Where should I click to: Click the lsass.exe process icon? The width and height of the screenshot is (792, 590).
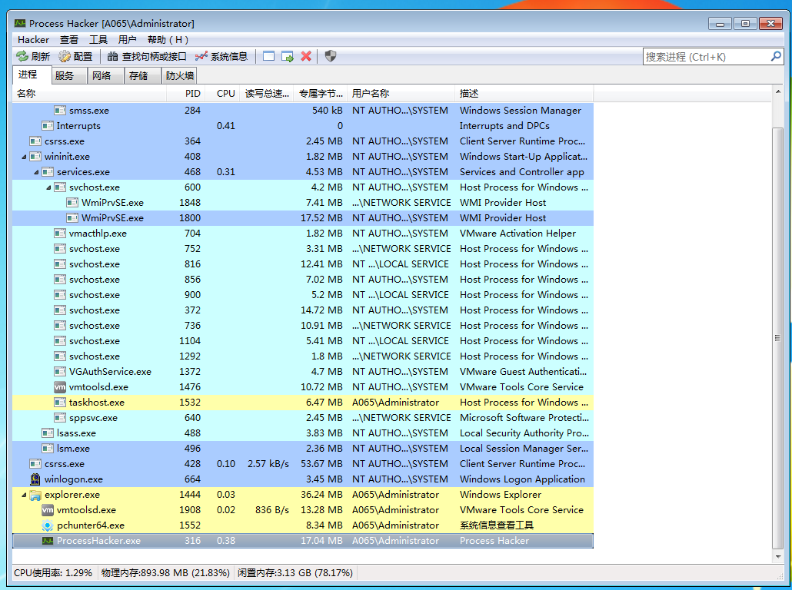point(48,433)
